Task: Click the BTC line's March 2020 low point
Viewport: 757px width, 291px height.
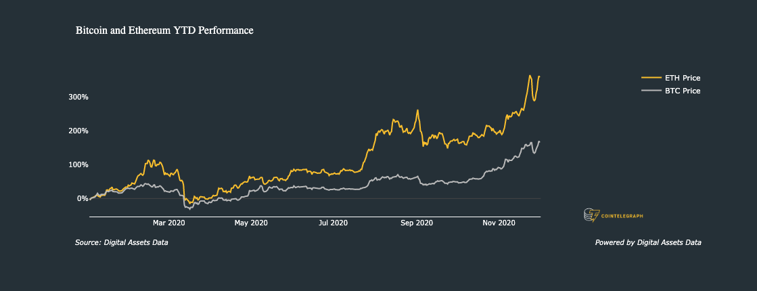Action: 189,209
